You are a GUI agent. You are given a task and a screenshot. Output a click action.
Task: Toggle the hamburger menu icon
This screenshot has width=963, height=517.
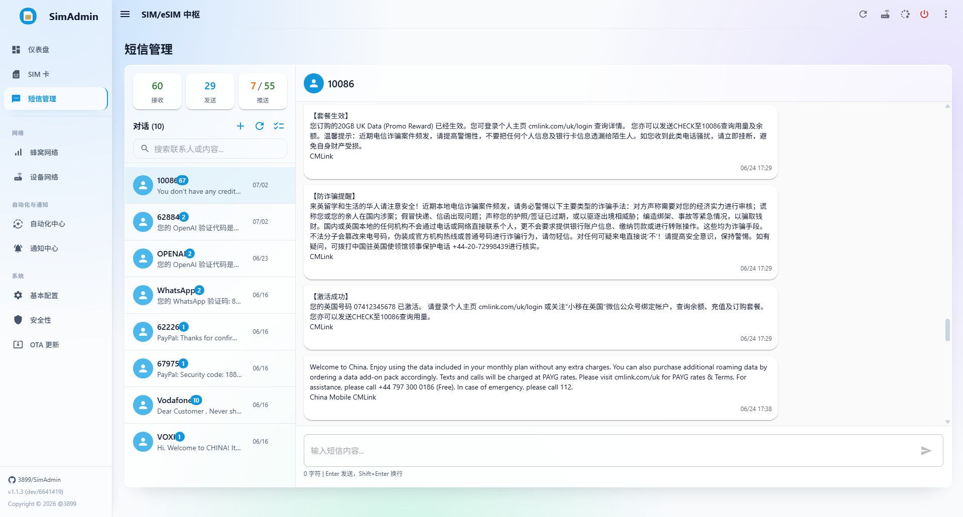[125, 15]
